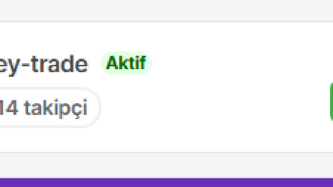The height and width of the screenshot is (187, 333).
Task: Click the card's bottom border line
Action: tap(166, 152)
